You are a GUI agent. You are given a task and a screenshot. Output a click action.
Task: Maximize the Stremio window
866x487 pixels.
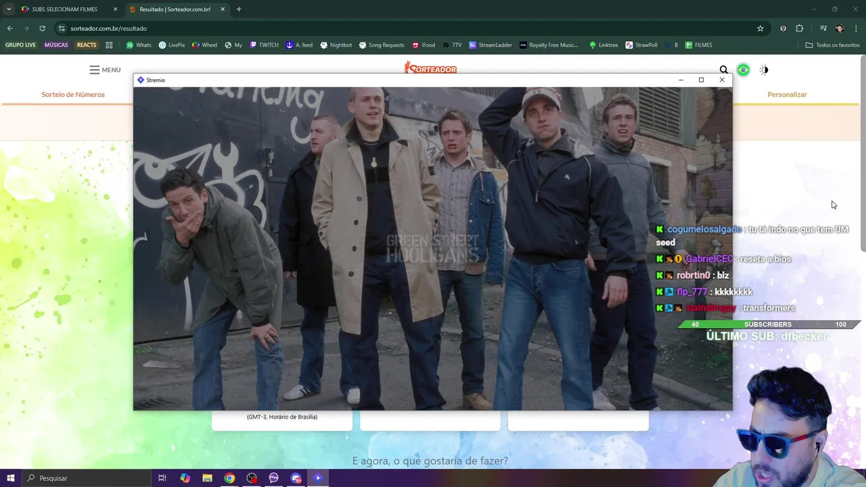(701, 80)
